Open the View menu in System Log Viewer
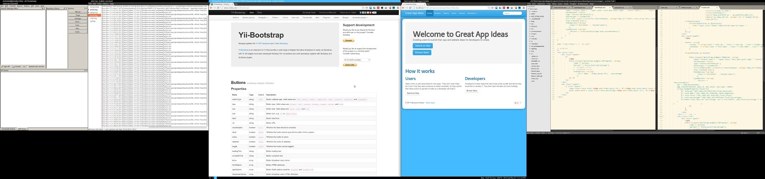Screen dimensions: 765x179 click(99, 4)
